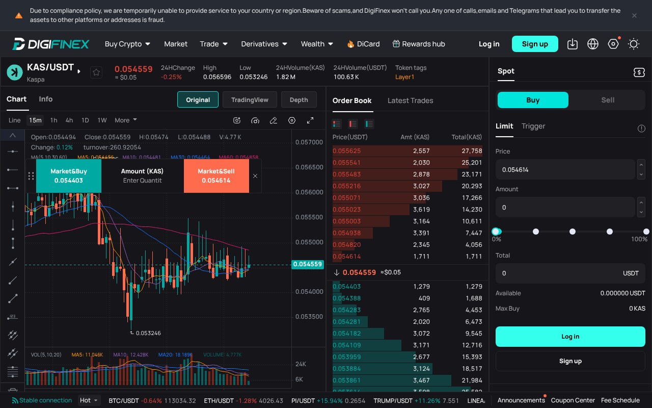Open the indicator settings icon on the chart toolbar

255,120
